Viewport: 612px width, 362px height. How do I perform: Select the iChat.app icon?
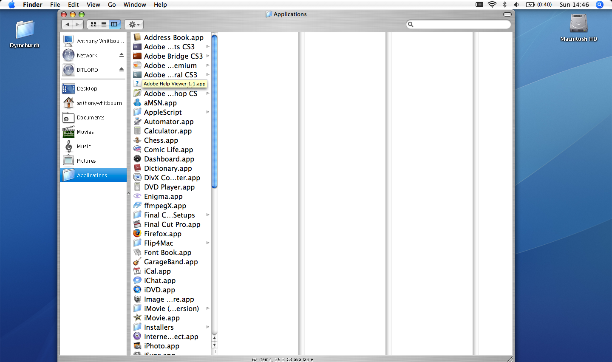pos(137,280)
